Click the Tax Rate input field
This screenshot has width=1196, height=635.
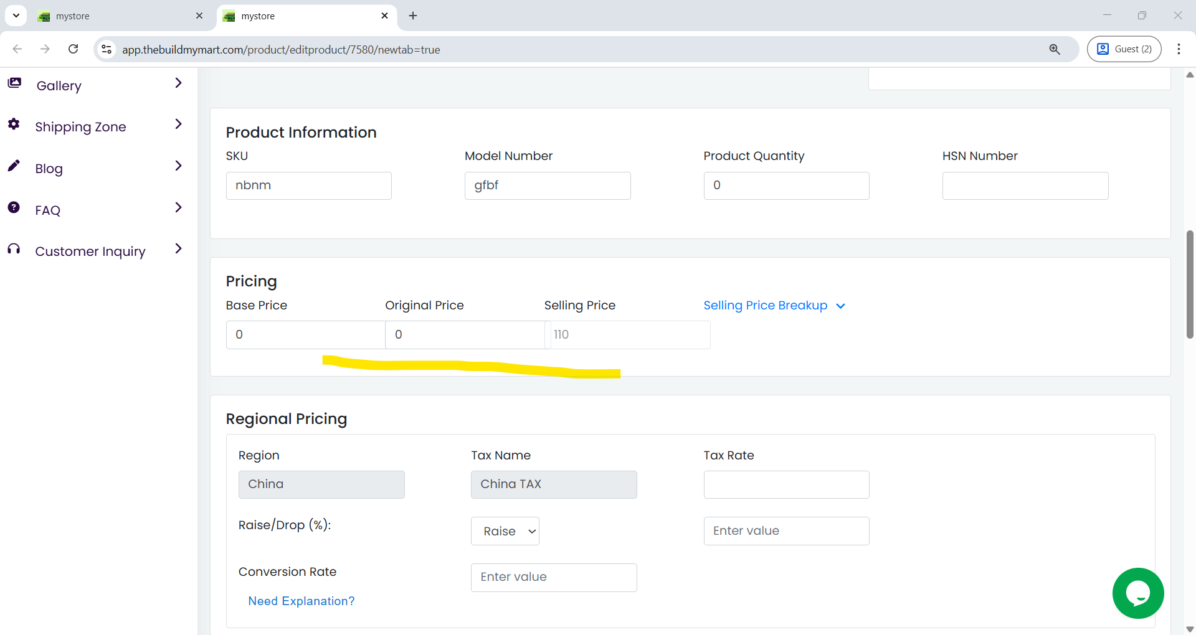(787, 484)
